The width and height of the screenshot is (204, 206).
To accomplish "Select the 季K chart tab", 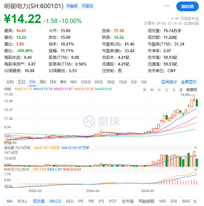I will [x=63, y=82].
